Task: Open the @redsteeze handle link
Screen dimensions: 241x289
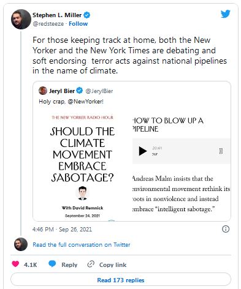Action: [48, 24]
